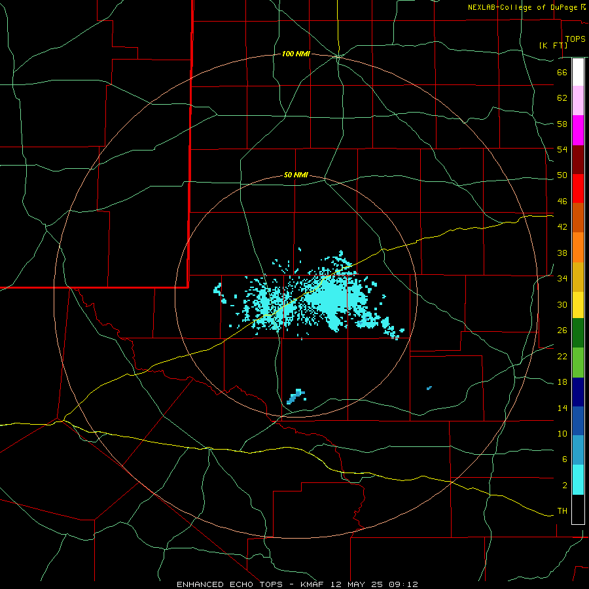The height and width of the screenshot is (589, 589).
Task: Click the black TH legend swatch
Action: 578,509
